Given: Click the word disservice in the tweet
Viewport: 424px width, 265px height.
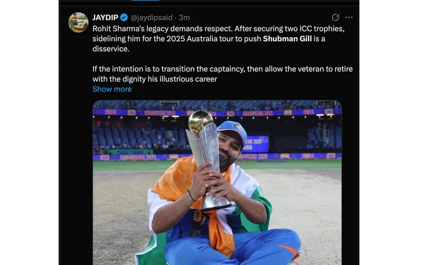Looking at the screenshot, I should tap(111, 49).
